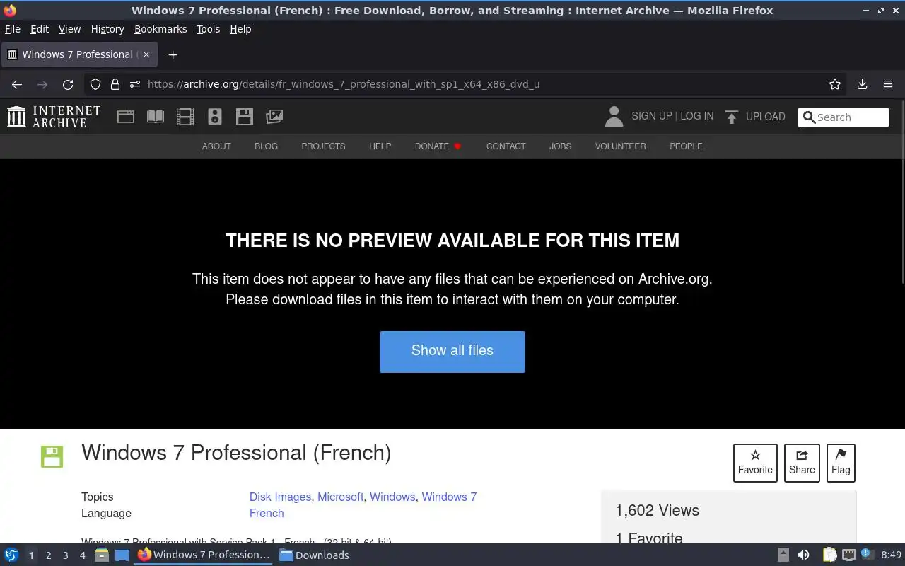Focus the Internet Archive search field

(843, 117)
